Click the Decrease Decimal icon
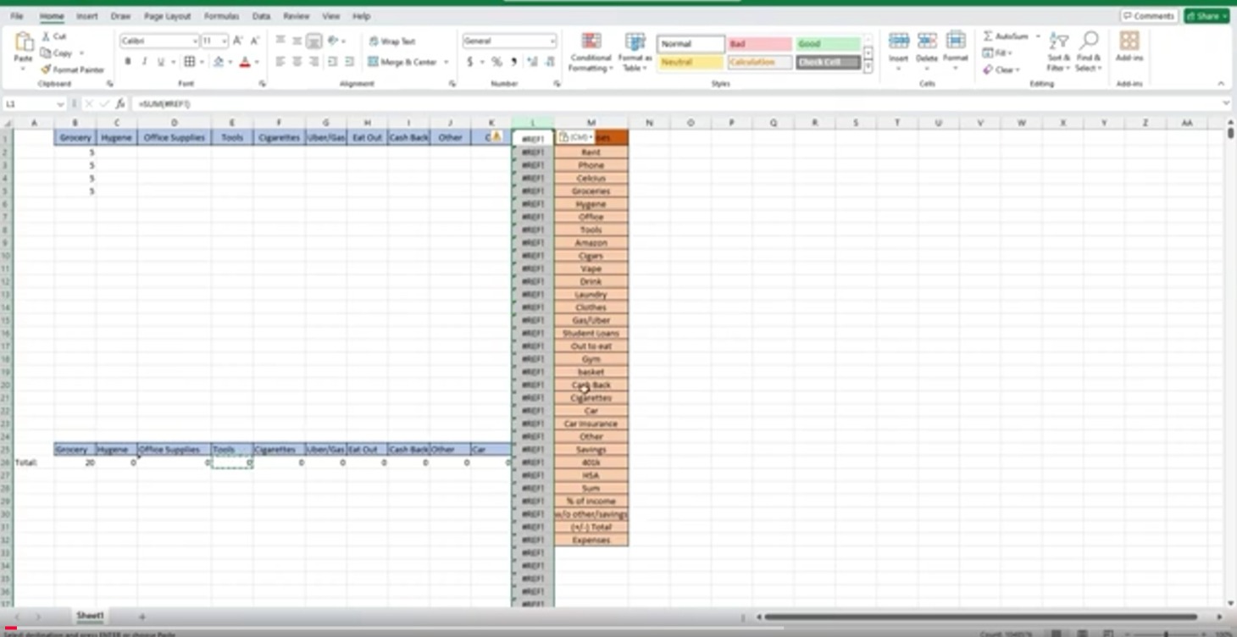Viewport: 1237px width, 637px height. click(549, 62)
